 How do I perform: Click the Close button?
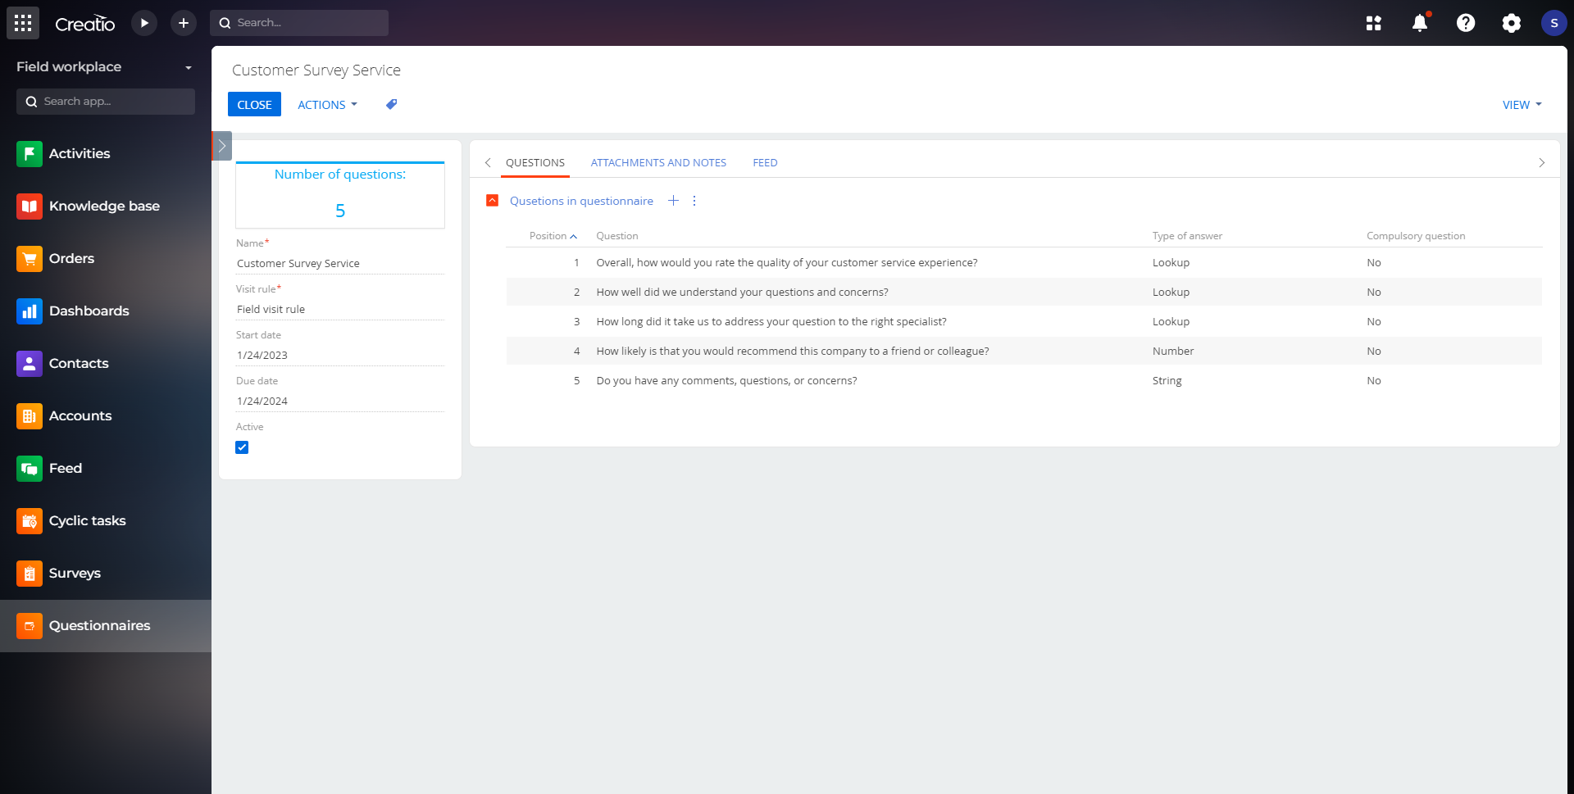[254, 105]
